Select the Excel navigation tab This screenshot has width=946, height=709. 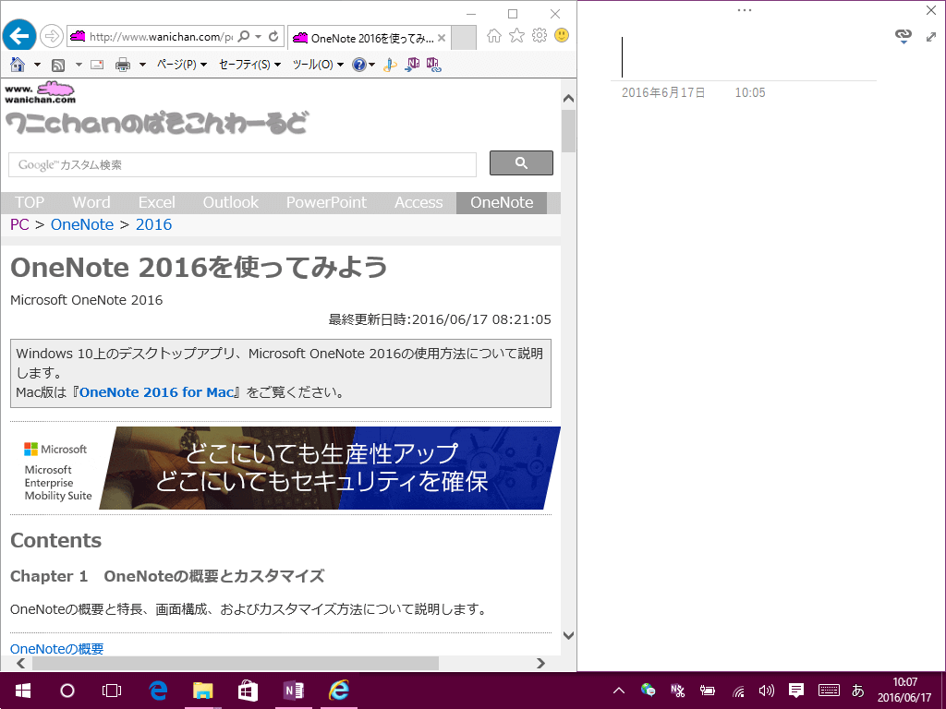[x=156, y=202]
